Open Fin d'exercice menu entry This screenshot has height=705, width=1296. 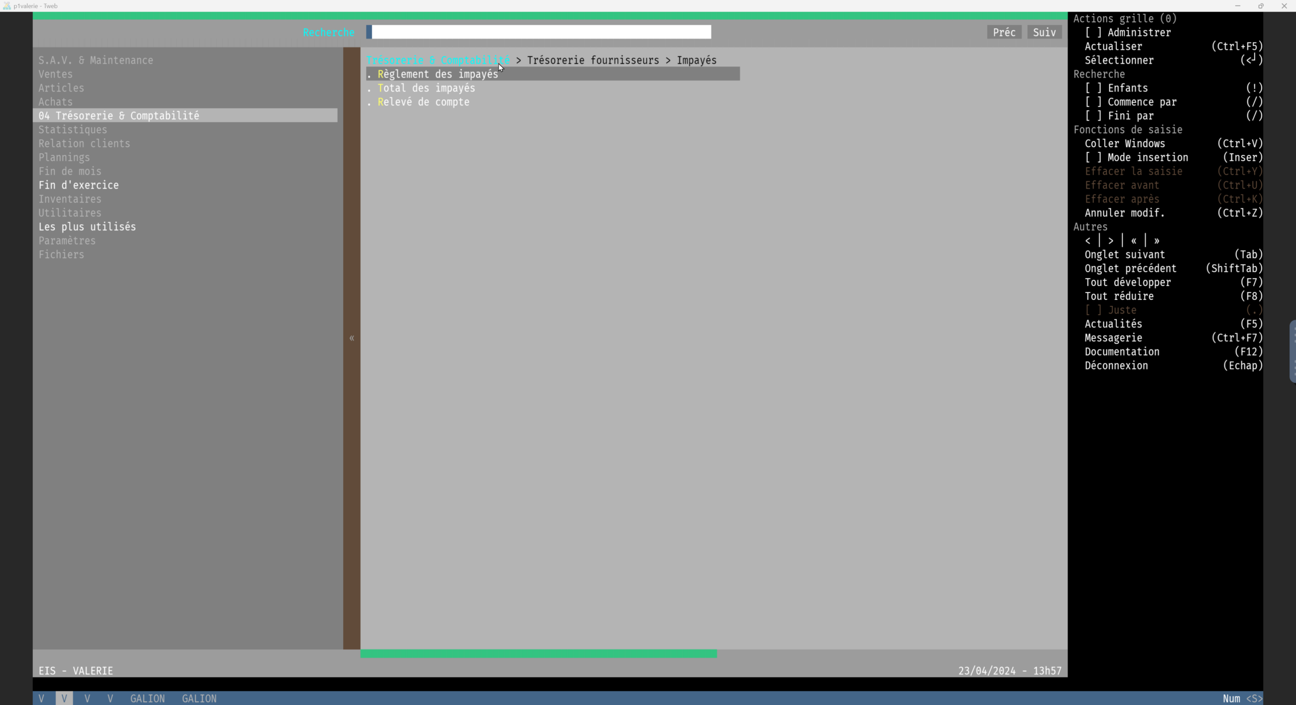[x=78, y=185]
